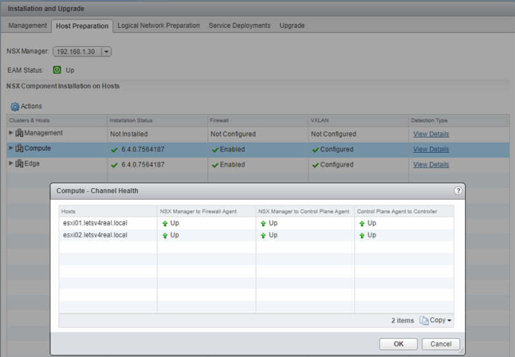Go to the Upgrade tab
Screen dimensions: 515x357
point(292,26)
